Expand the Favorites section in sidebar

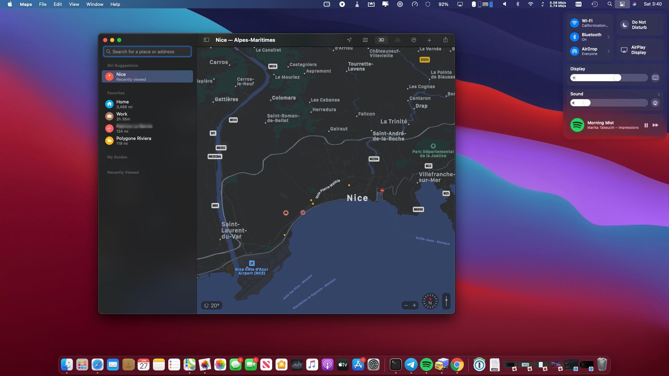[116, 93]
